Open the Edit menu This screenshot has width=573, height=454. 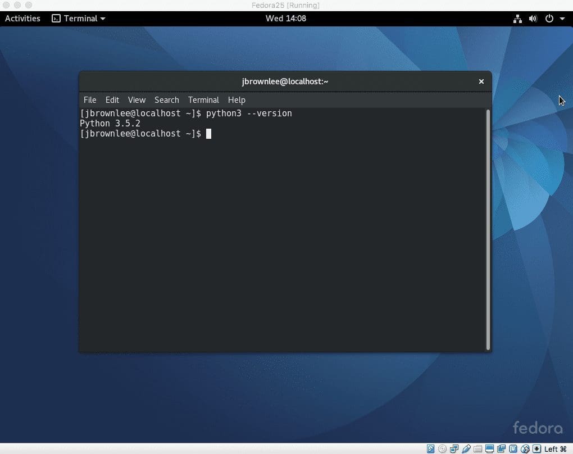(x=112, y=99)
